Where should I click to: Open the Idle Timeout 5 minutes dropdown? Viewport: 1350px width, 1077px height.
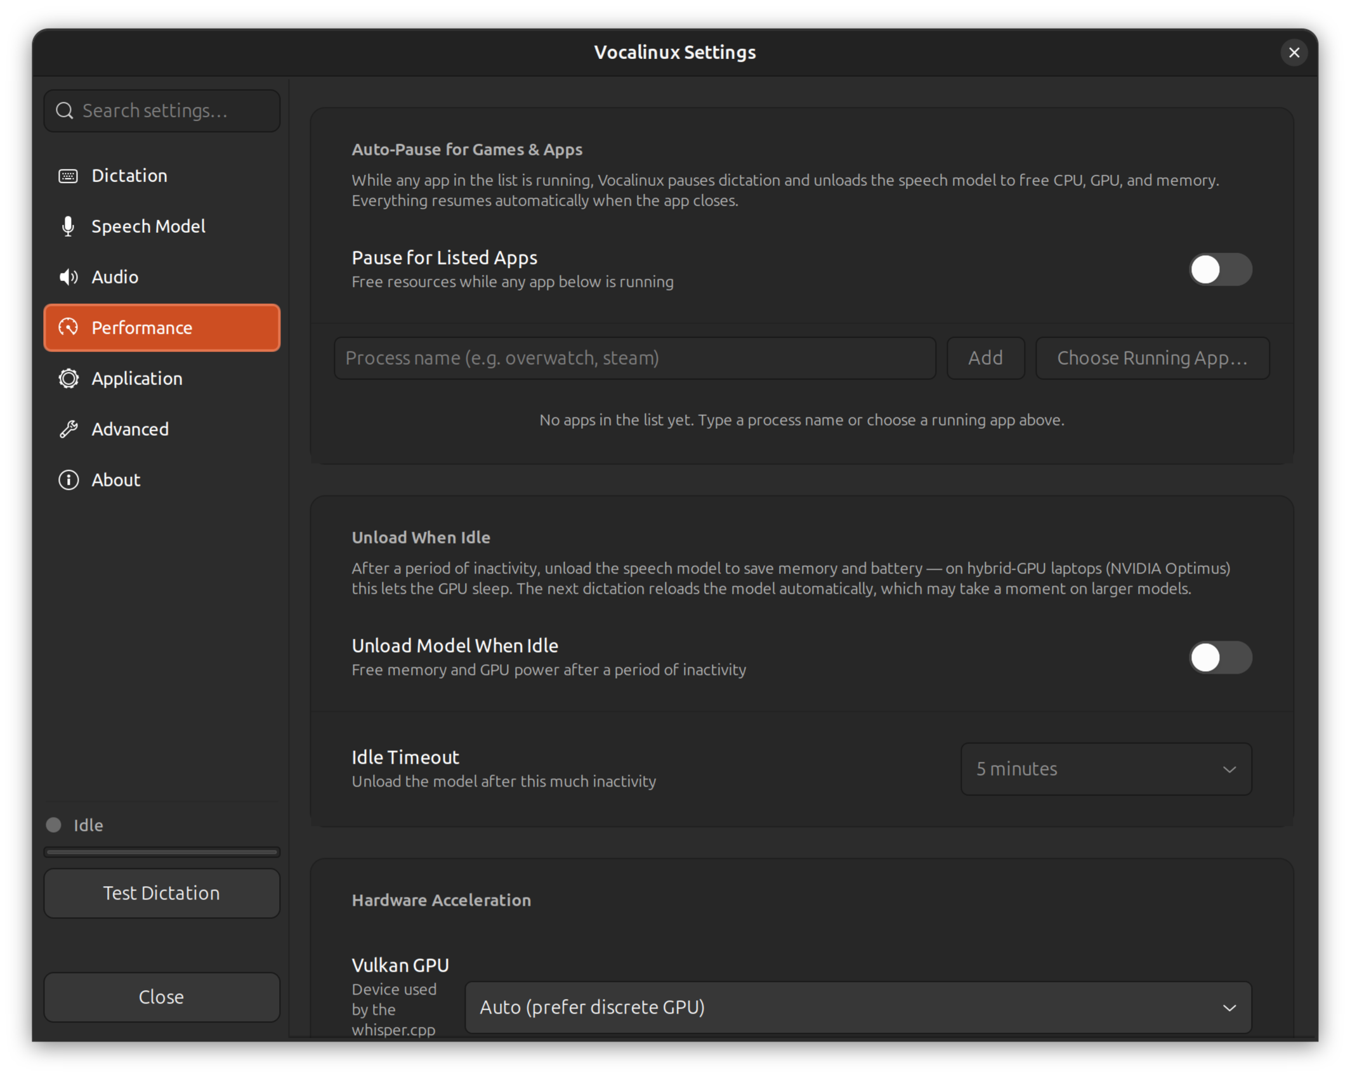point(1106,769)
